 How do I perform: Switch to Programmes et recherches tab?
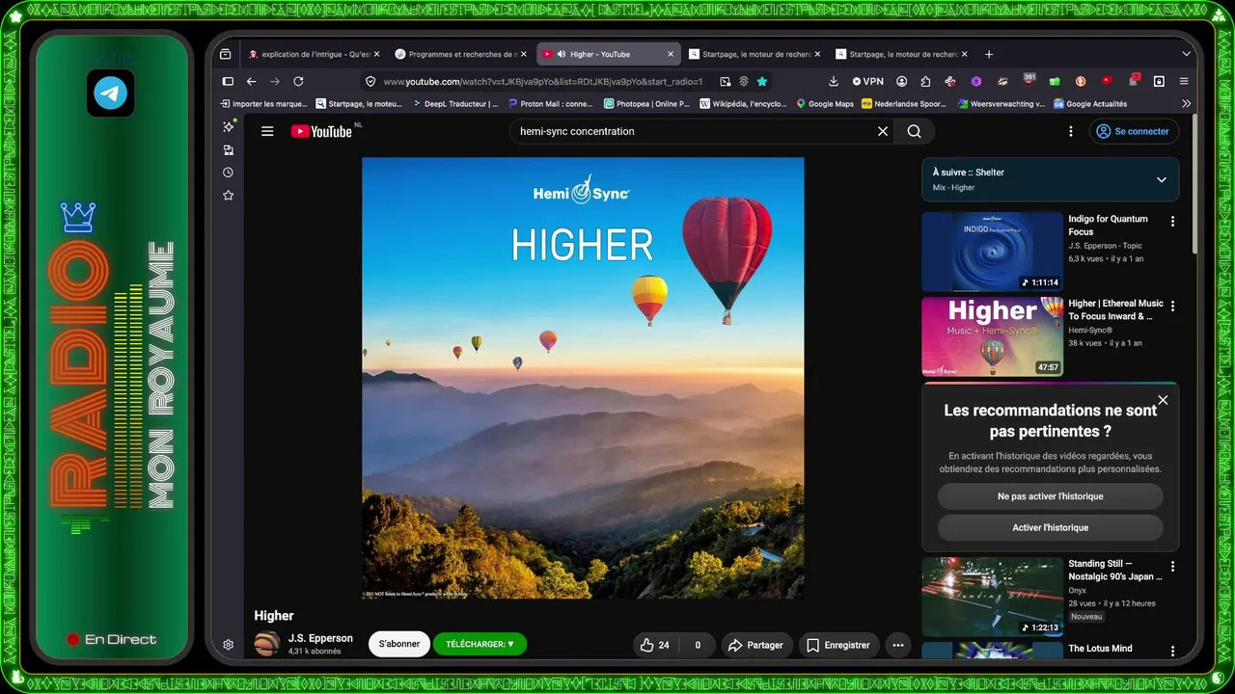[x=461, y=54]
